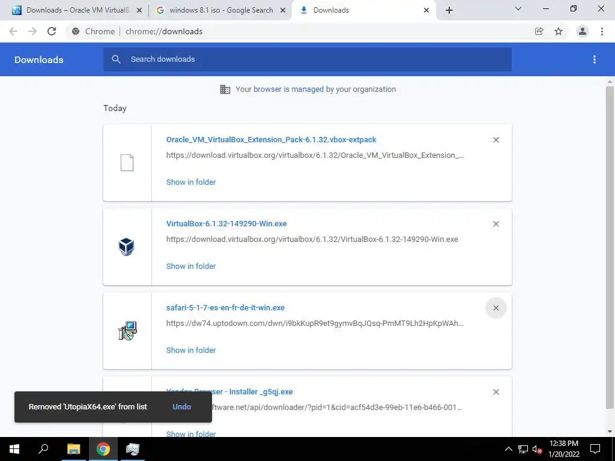Click the page vertical scrollbar
The height and width of the screenshot is (461, 615).
tap(609, 247)
